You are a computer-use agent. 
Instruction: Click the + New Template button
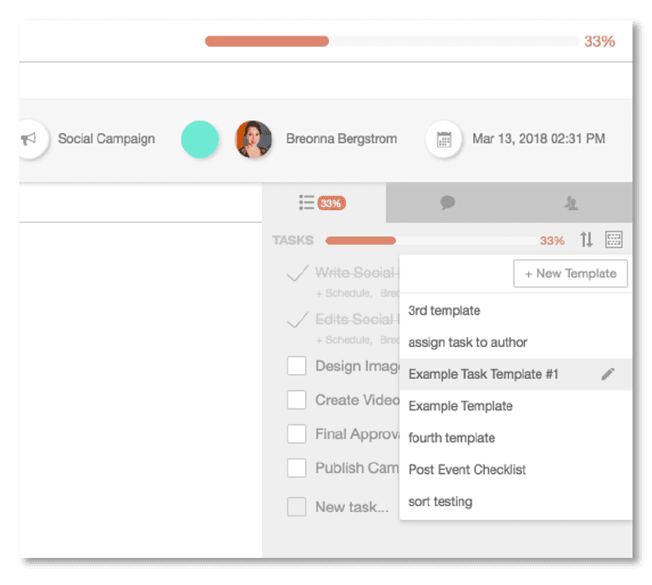pos(570,274)
